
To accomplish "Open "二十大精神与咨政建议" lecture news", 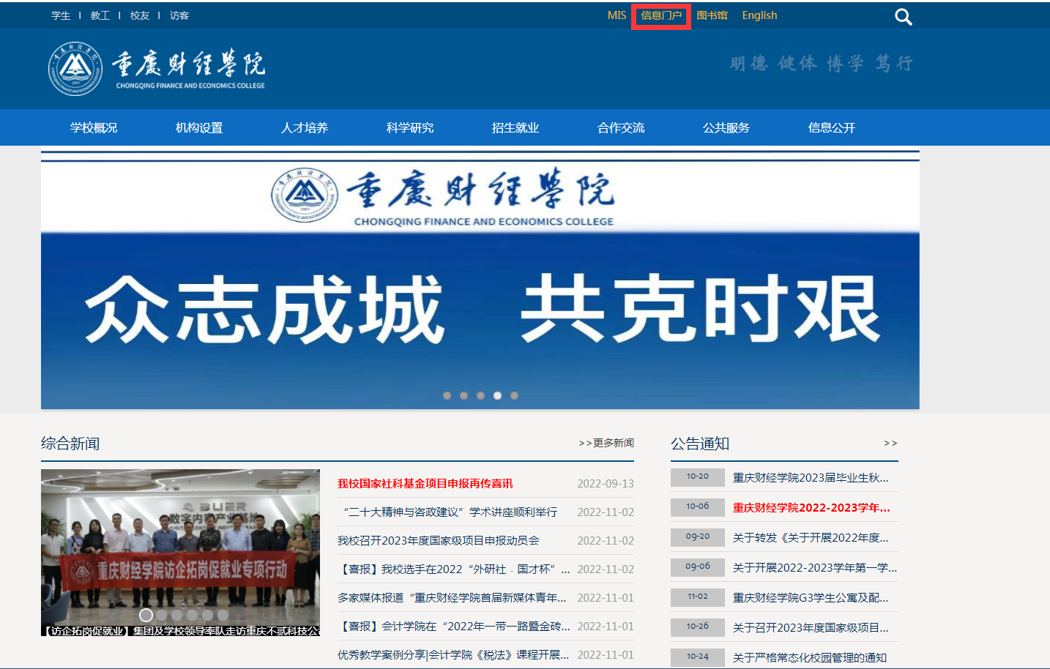I will tap(450, 512).
